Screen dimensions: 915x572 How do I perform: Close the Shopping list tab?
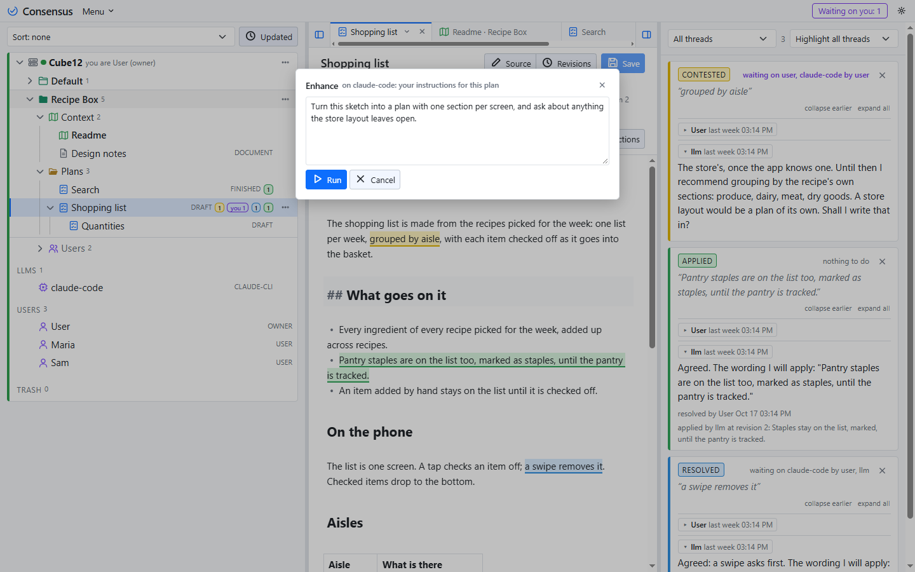(x=423, y=32)
